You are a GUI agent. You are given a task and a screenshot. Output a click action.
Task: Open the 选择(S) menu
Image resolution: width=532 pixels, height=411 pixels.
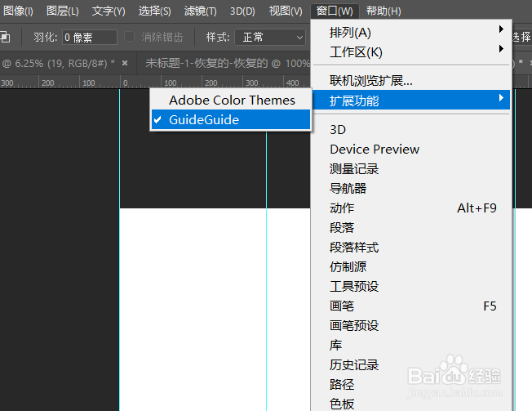pyautogui.click(x=155, y=11)
